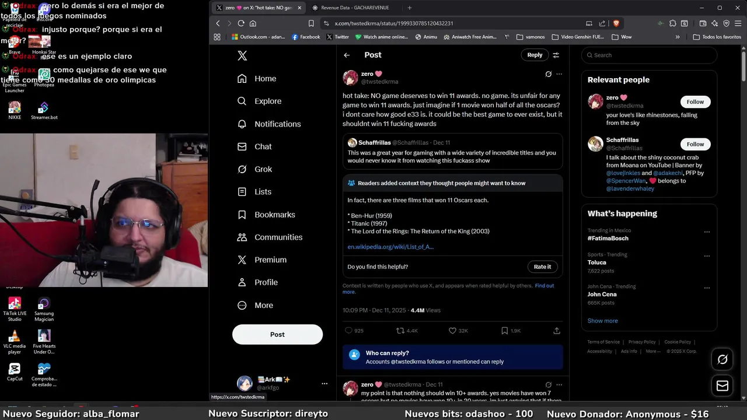Go to Home in X sidebar
Image resolution: width=747 pixels, height=420 pixels.
pos(257,78)
